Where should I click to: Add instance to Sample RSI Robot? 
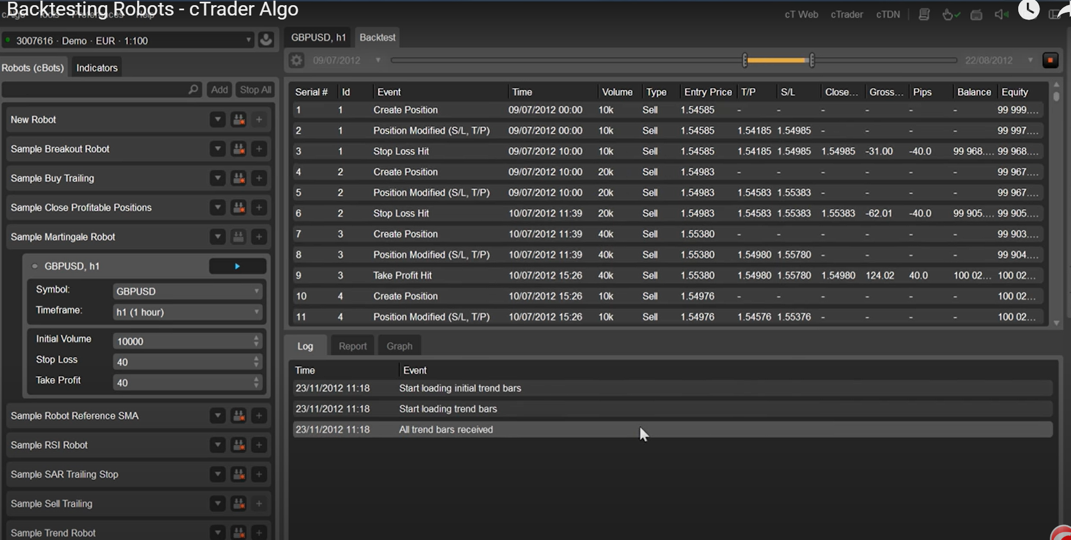pyautogui.click(x=259, y=445)
